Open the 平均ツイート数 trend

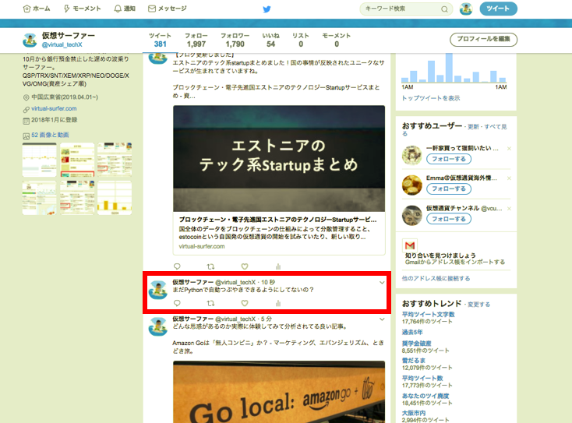pos(422,378)
